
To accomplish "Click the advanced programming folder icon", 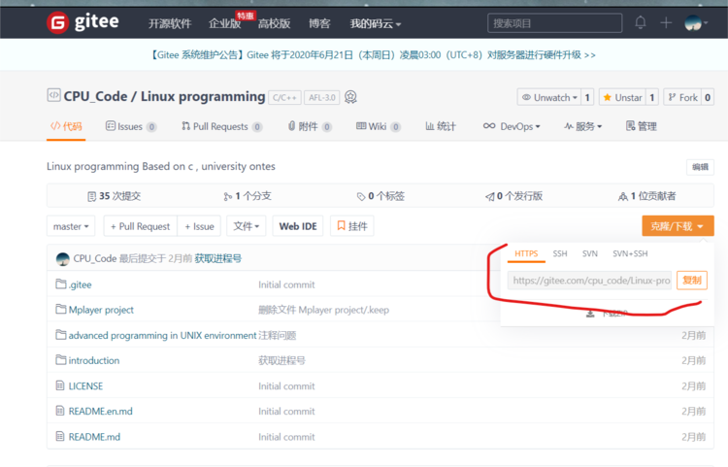I will point(61,334).
